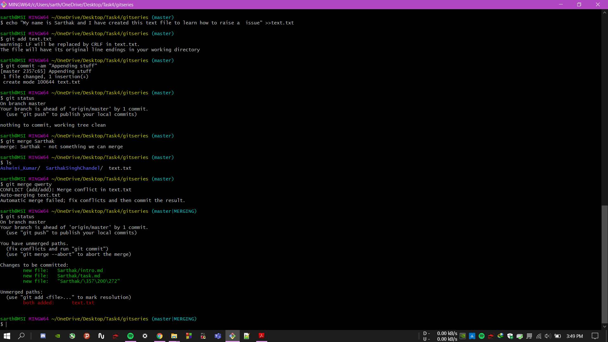The width and height of the screenshot is (608, 342).
Task: Open the volume speaker tray icon
Action: point(548,336)
